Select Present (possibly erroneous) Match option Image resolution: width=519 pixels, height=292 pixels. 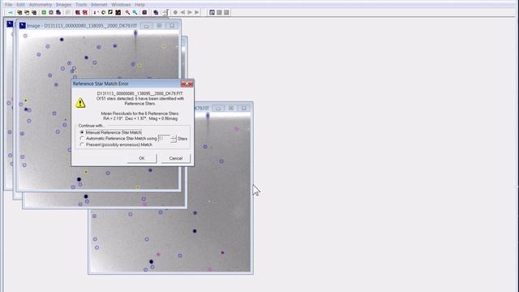82,144
